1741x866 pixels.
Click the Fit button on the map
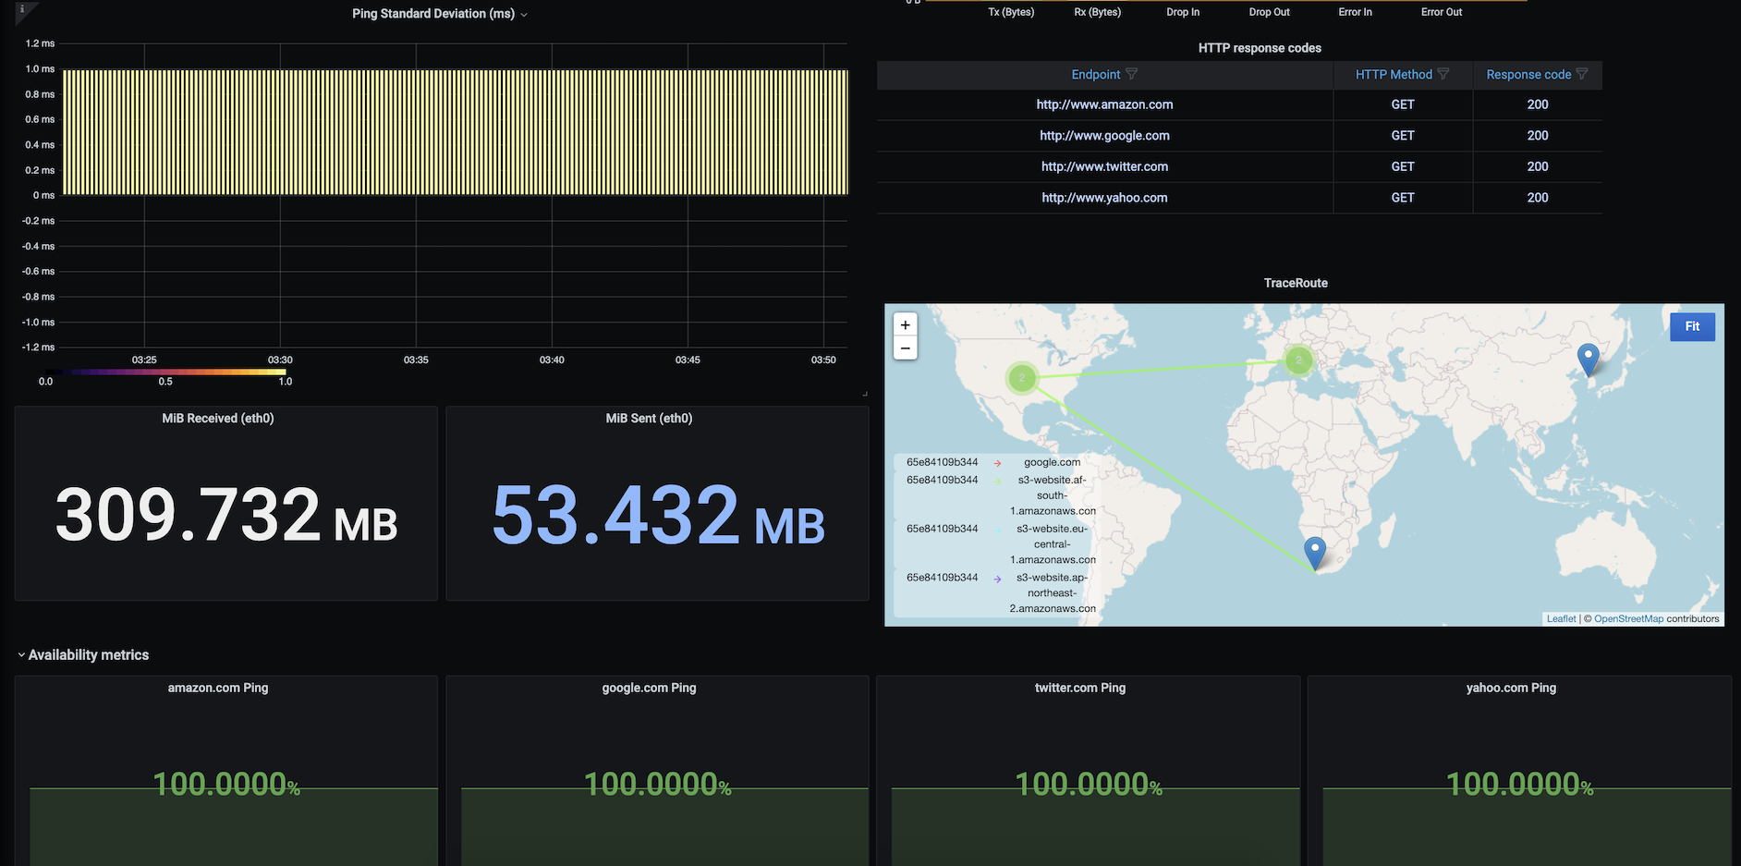point(1692,326)
